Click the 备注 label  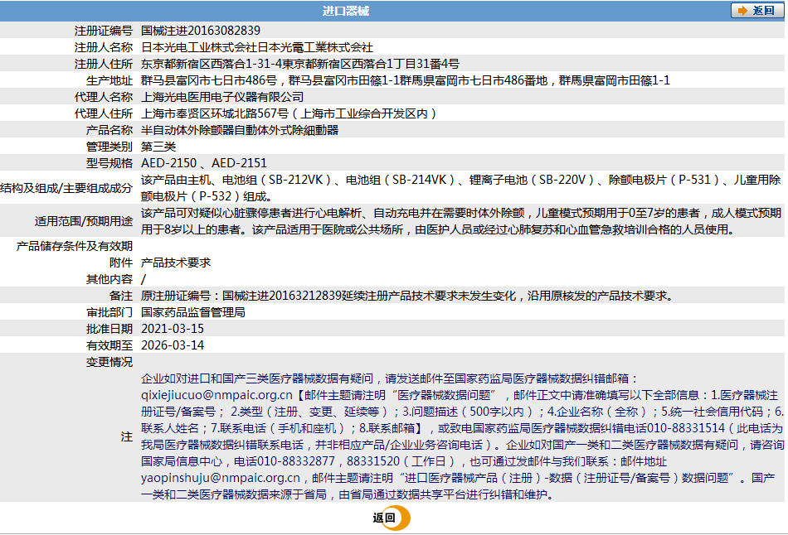click(x=121, y=296)
